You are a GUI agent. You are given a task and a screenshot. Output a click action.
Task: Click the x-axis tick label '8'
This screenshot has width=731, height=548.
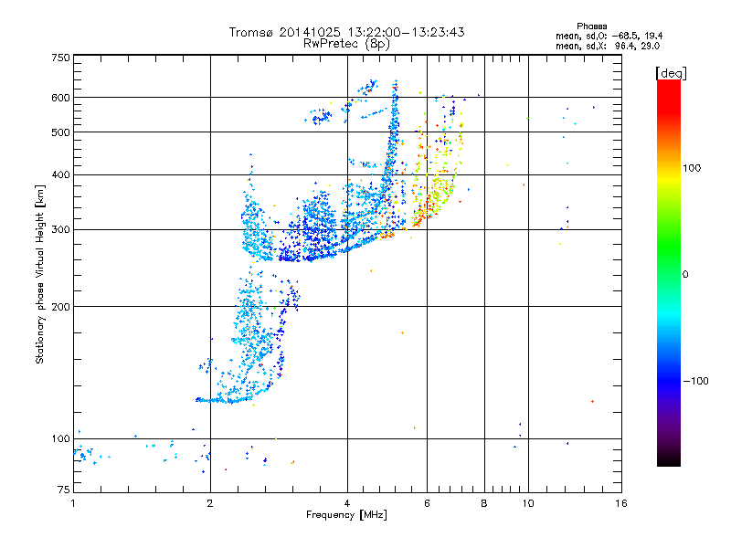tap(484, 503)
